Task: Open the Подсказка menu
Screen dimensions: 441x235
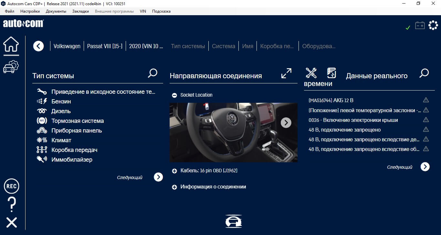Action: click(161, 11)
